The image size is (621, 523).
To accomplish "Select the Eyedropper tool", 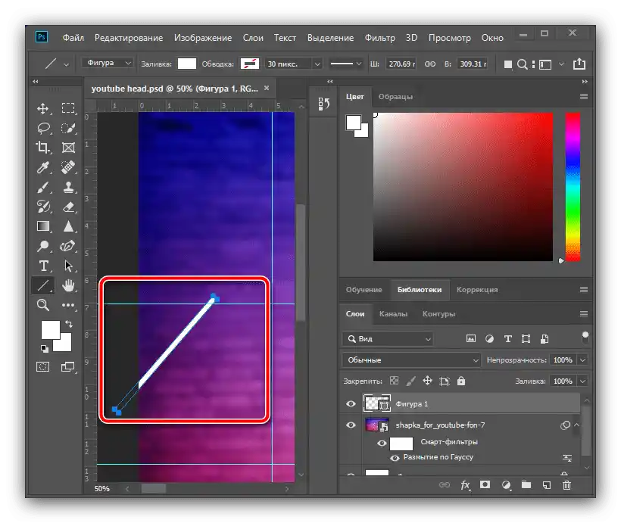I will (x=42, y=167).
